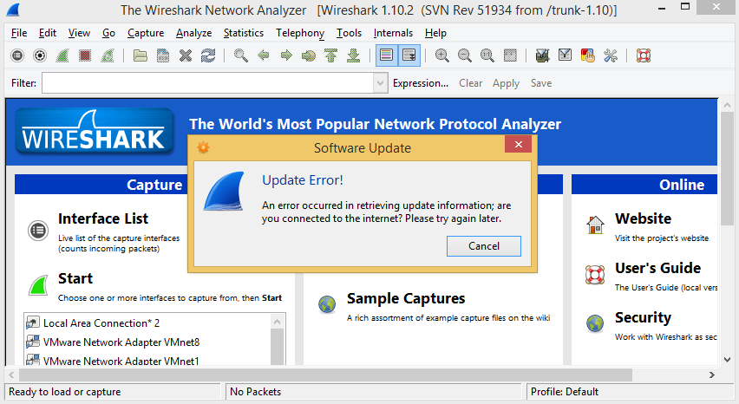Open capture options toolbar icon

tap(40, 55)
